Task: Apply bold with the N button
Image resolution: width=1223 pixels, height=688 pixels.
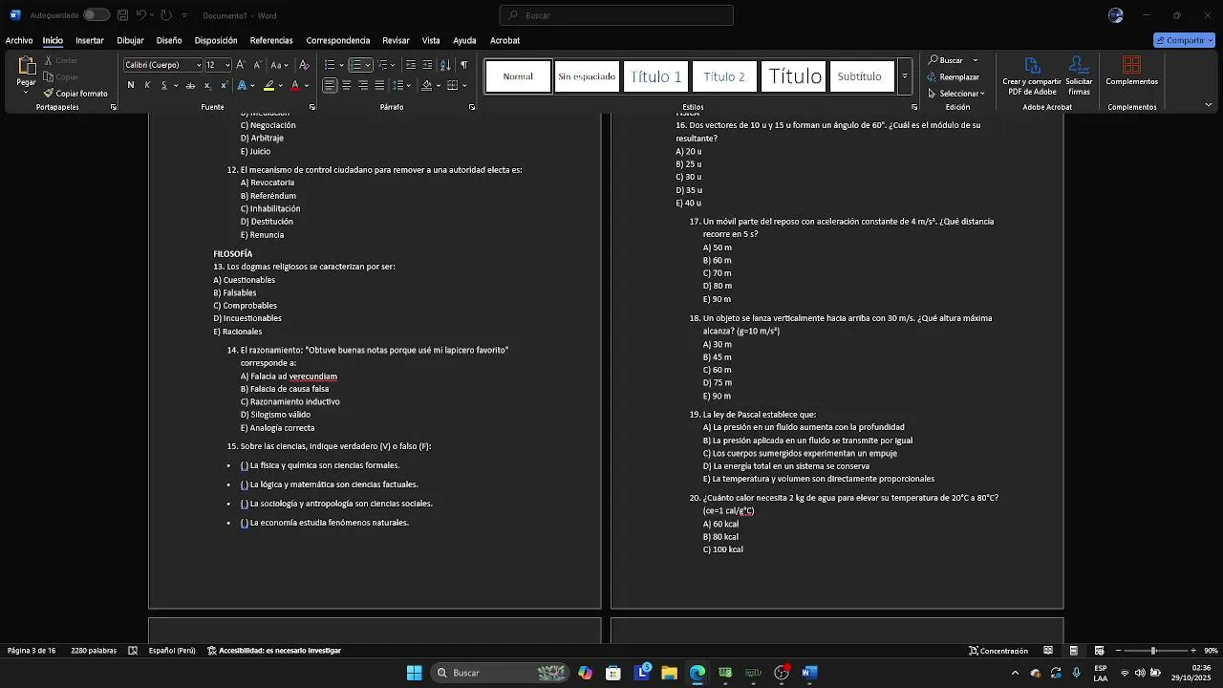Action: click(131, 86)
